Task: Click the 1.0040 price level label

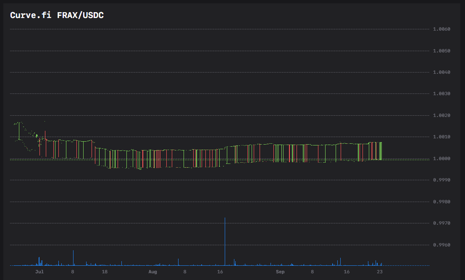Action: (441, 73)
